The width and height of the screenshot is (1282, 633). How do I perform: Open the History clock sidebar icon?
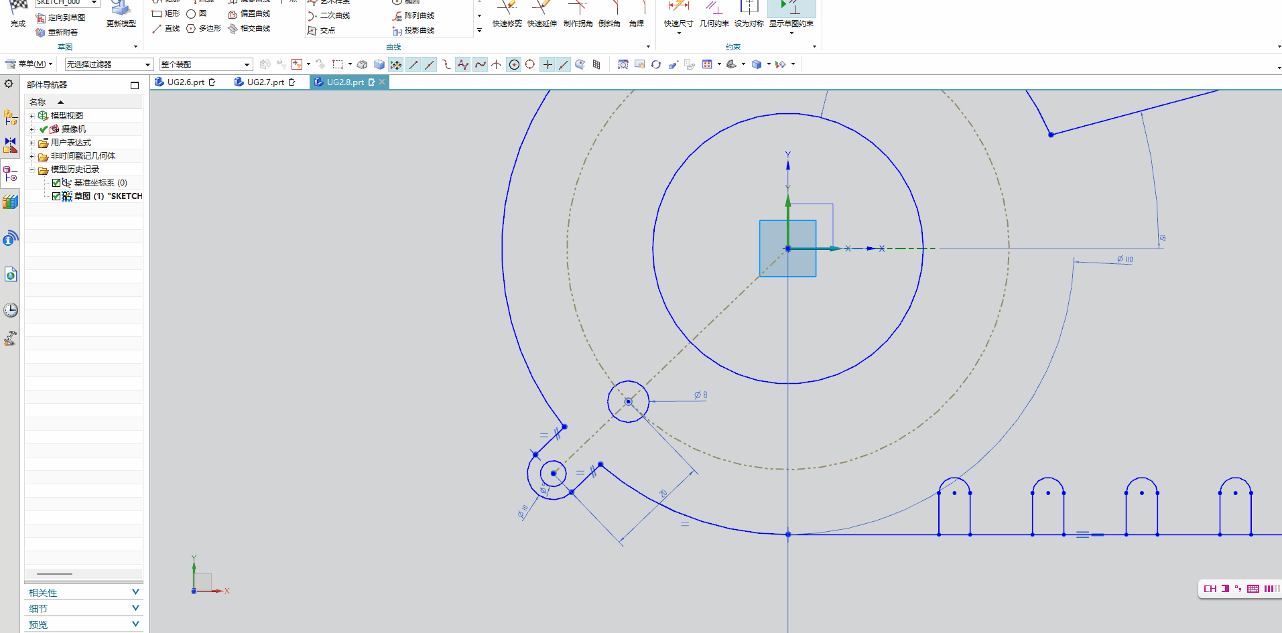[x=10, y=309]
